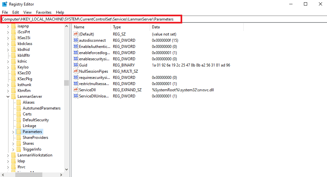Expand the kbdhid key chevron
The height and width of the screenshot is (177, 327).
coord(8,50)
